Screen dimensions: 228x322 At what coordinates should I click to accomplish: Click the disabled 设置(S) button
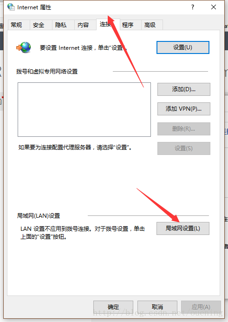(x=184, y=148)
